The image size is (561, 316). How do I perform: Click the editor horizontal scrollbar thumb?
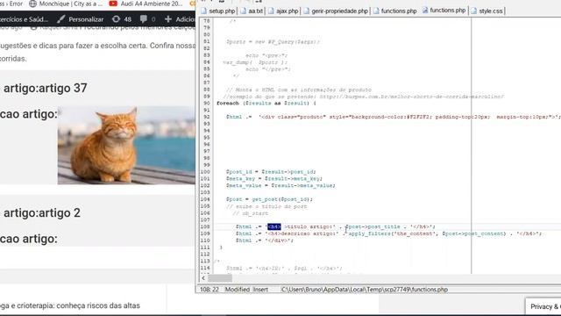pyautogui.click(x=220, y=278)
